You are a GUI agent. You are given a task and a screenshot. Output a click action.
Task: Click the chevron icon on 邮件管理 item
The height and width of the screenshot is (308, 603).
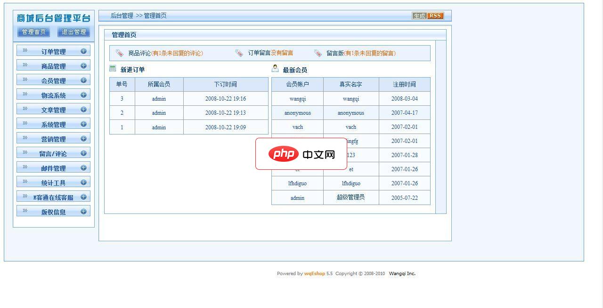pos(24,167)
